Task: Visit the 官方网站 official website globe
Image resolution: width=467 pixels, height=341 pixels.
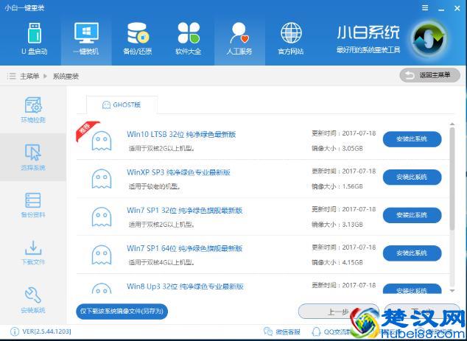Action: pyautogui.click(x=291, y=39)
